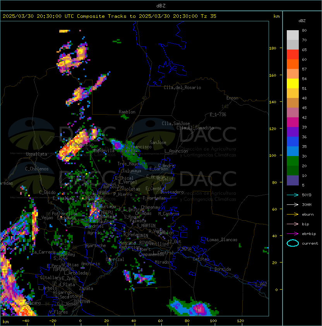Click the 'C_Chilenos' map label
This screenshot has width=322, height=326.
37,169
